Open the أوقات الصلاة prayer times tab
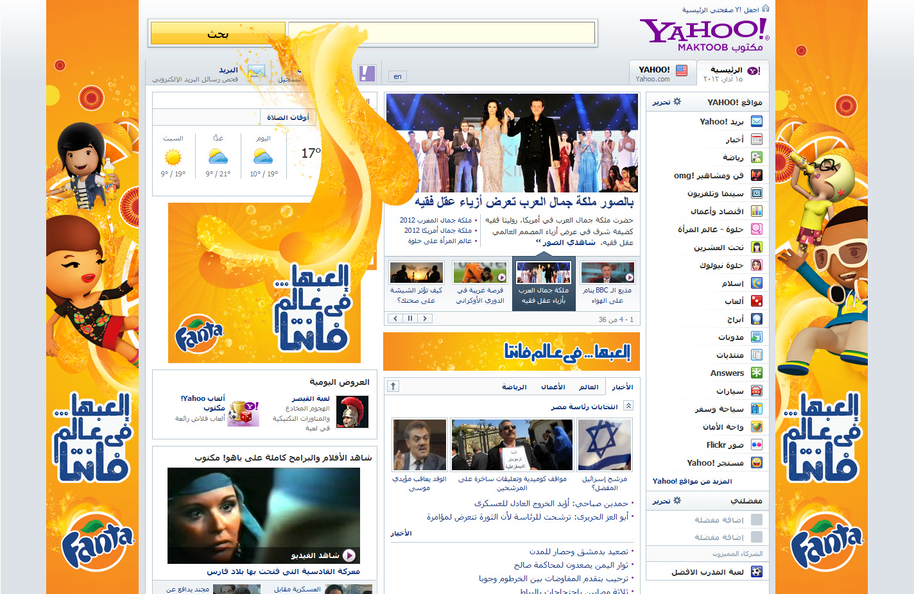914x594 pixels. pos(288,117)
